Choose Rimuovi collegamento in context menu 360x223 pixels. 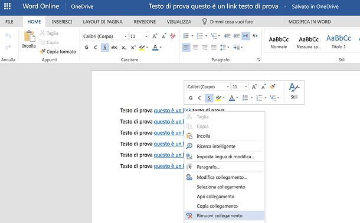(x=224, y=215)
